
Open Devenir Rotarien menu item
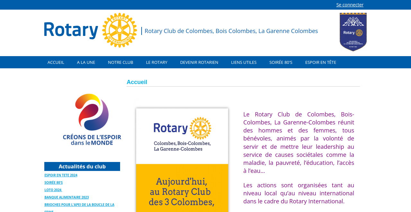click(199, 62)
